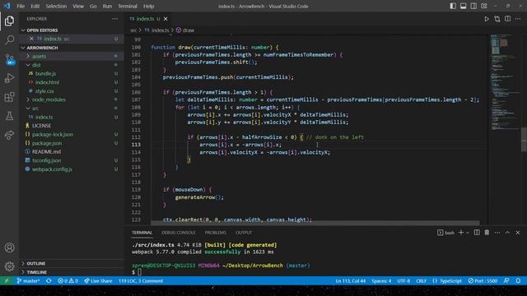Close the index.ts editor tab
Image resolution: width=527 pixels, height=296 pixels.
[x=166, y=19]
